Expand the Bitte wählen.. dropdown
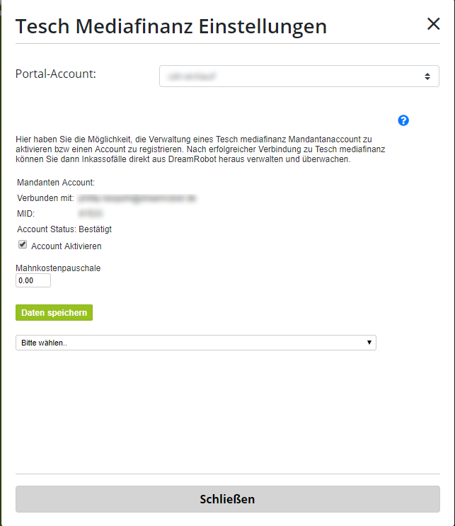Screen dimensions: 455x526 pyautogui.click(x=196, y=343)
